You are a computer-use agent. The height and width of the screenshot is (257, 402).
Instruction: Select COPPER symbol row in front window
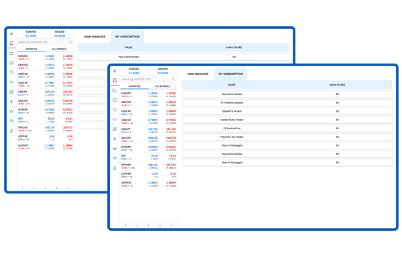point(149,175)
